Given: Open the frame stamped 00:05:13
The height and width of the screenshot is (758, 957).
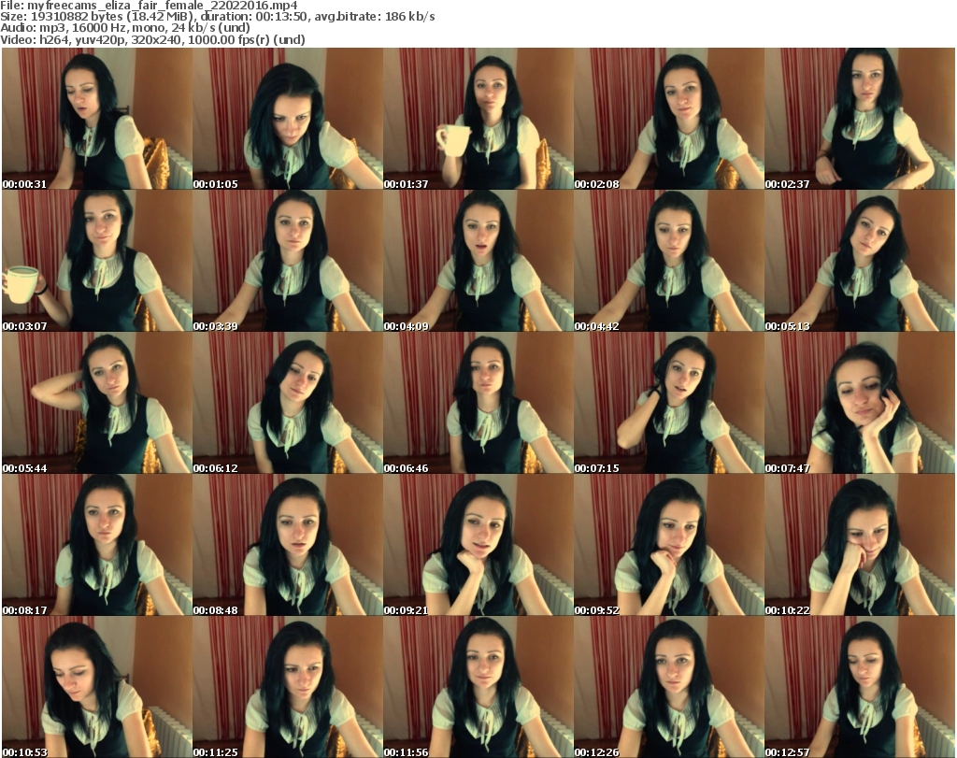Looking at the screenshot, I should 860,261.
